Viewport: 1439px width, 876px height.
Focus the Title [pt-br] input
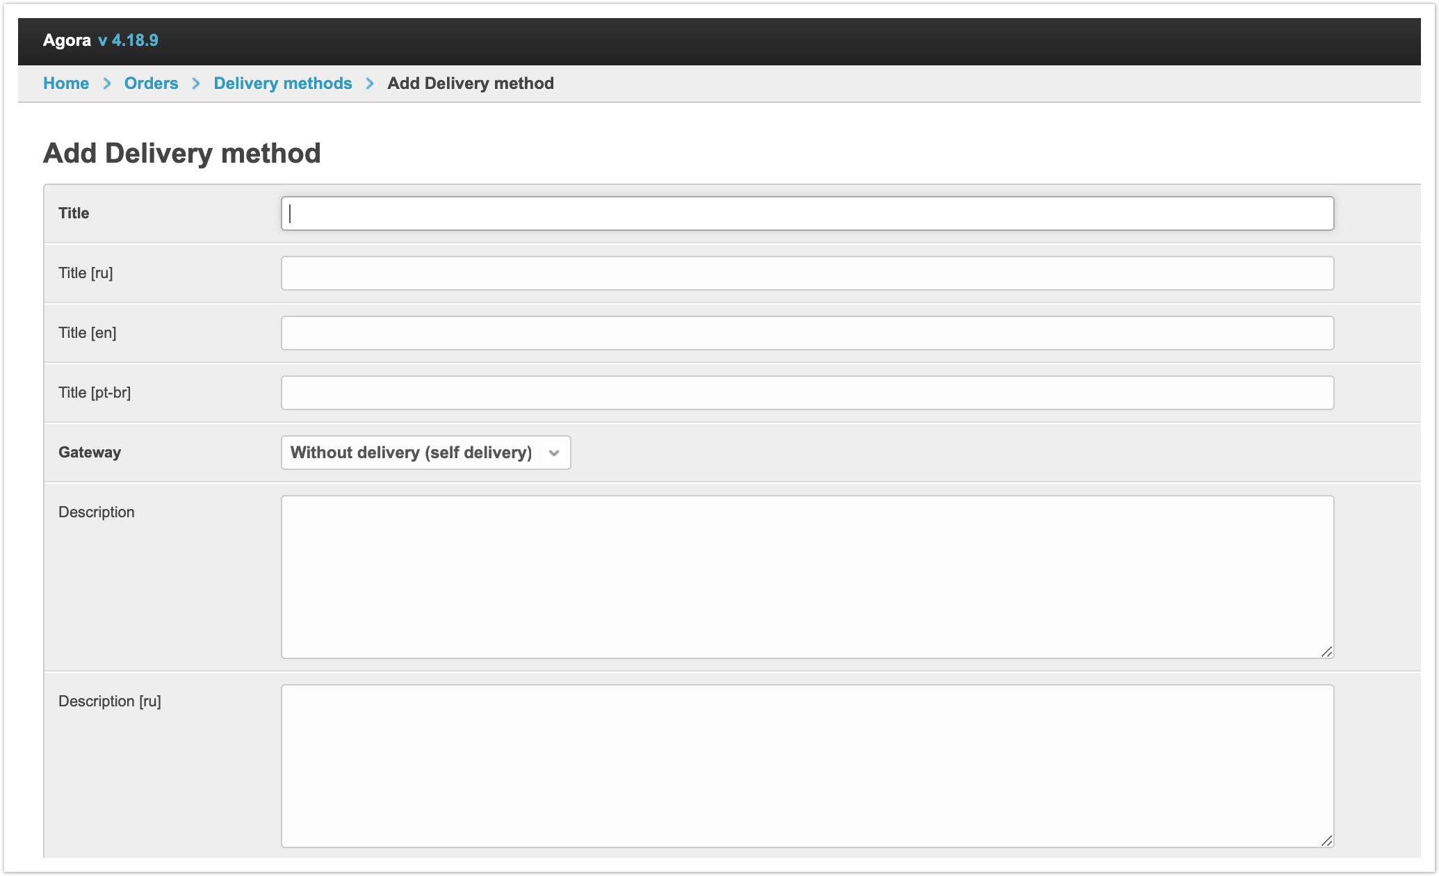click(x=806, y=393)
